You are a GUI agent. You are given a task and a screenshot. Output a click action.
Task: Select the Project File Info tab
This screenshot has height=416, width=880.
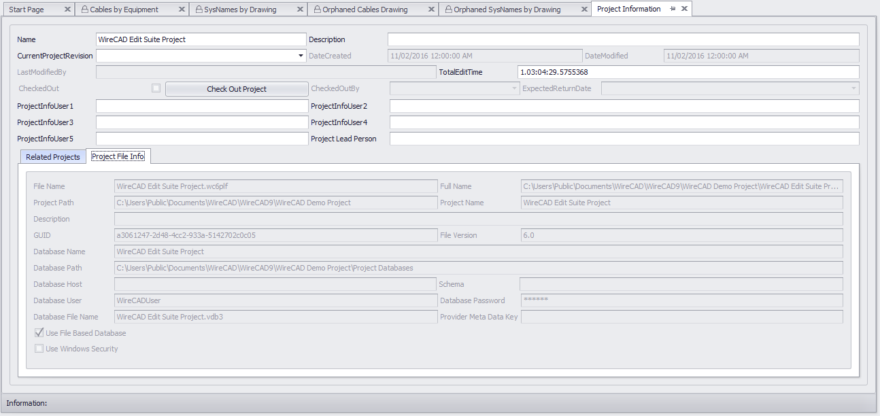(x=118, y=156)
